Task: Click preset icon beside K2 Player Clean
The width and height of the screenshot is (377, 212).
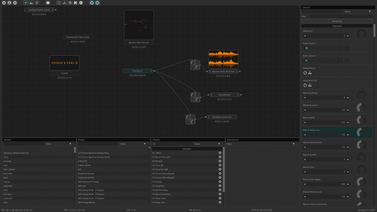Action: (220, 198)
